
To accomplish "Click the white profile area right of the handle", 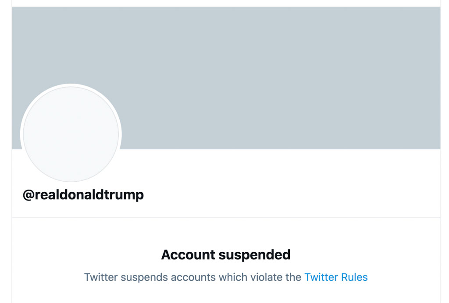I will click(x=285, y=188).
